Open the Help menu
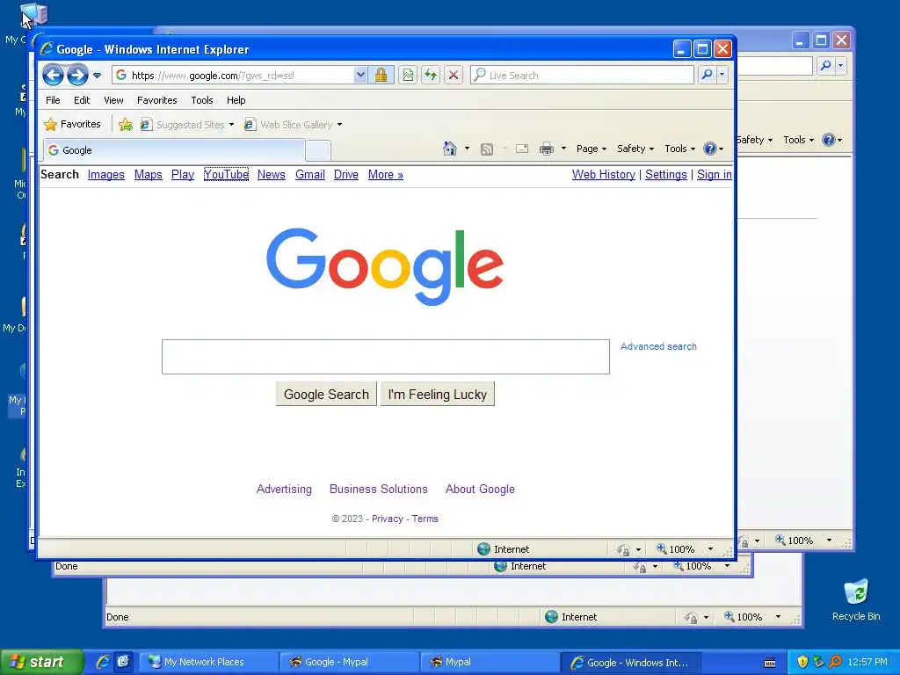 pyautogui.click(x=236, y=100)
